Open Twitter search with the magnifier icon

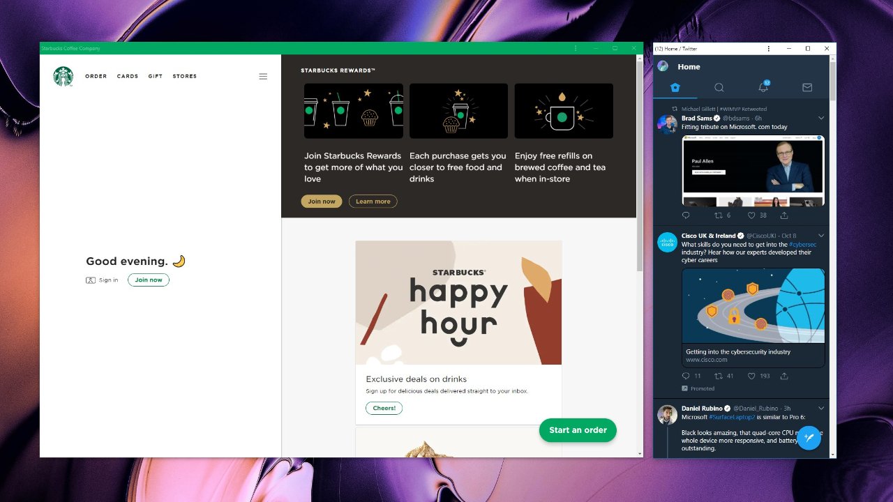(x=719, y=87)
